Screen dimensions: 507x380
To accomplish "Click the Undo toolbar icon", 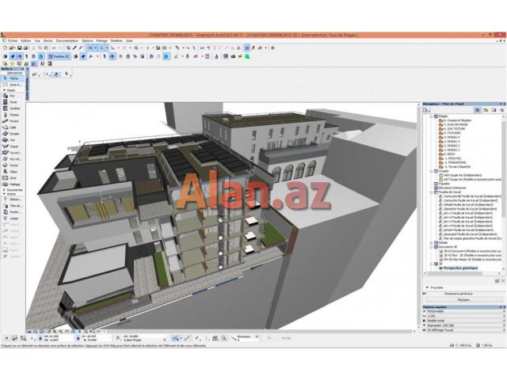I will pyautogui.click(x=54, y=47).
